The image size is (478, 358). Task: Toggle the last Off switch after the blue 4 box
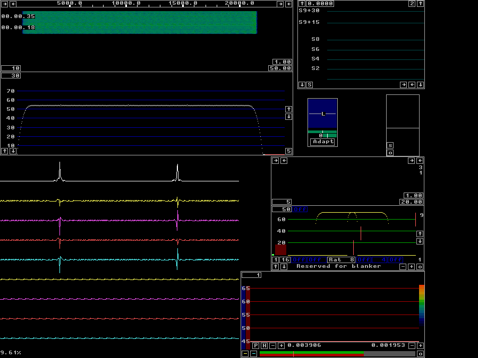(x=395, y=260)
